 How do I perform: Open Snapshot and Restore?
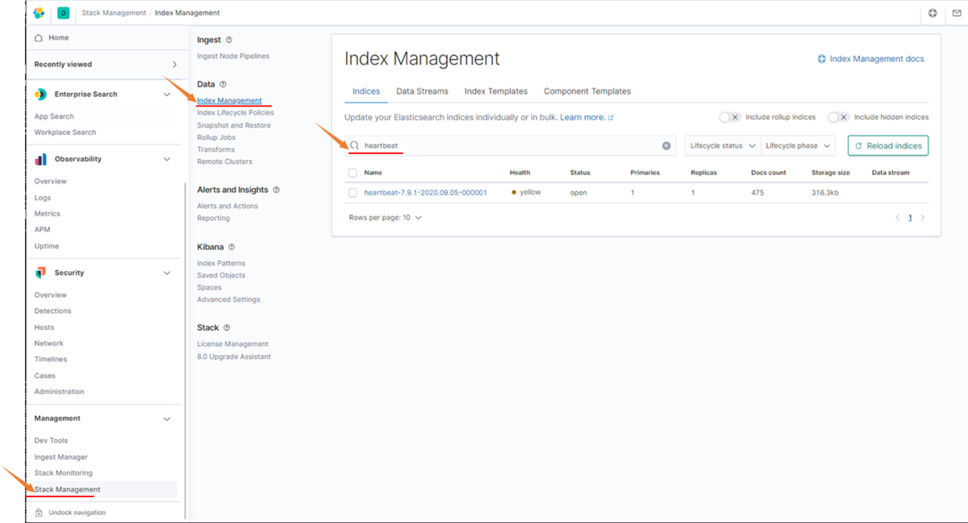(x=234, y=125)
